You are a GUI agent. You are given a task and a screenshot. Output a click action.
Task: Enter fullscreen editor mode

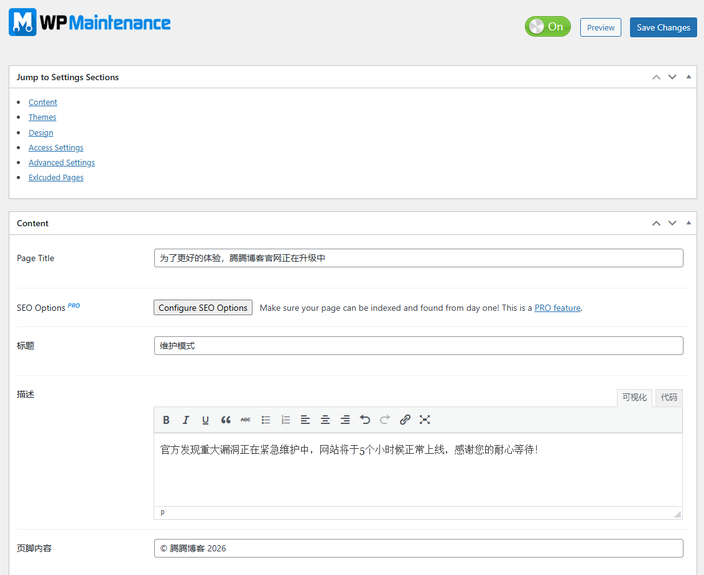(x=425, y=420)
